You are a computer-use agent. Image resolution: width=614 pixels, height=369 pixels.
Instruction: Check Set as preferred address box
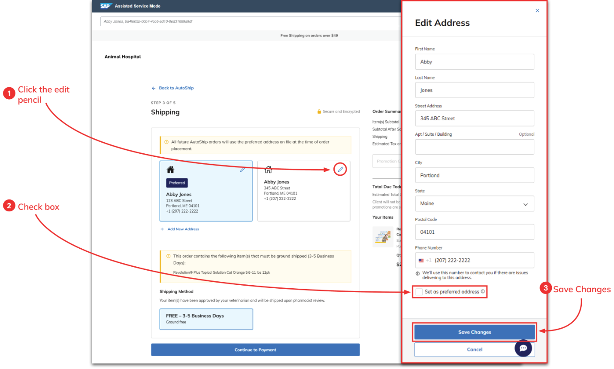[x=419, y=292]
